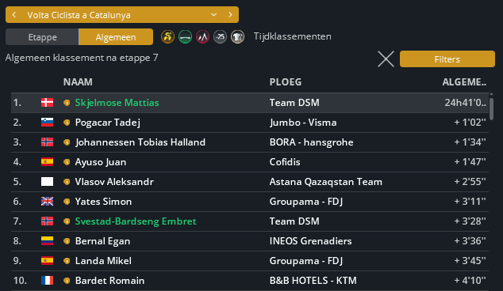This screenshot has width=503, height=291.
Task: Click the coin icon beside Pogacar Tadej
Action: pyautogui.click(x=67, y=123)
